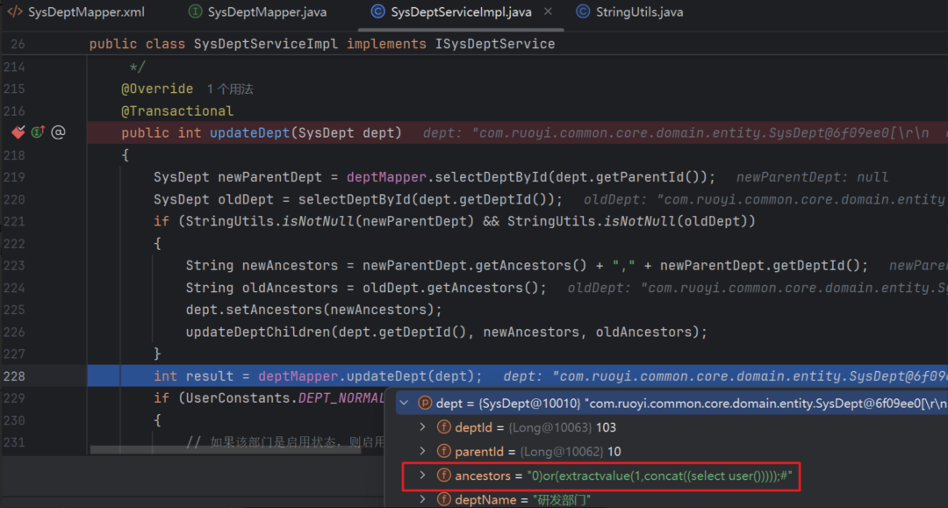Image resolution: width=948 pixels, height=508 pixels.
Task: Click the '1 个用法' usages hint
Action: (x=230, y=89)
